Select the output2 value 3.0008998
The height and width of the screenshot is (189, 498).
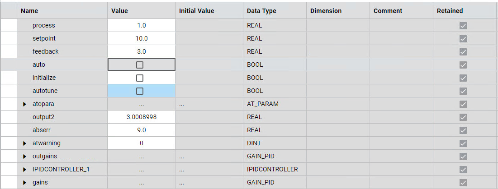click(142, 117)
